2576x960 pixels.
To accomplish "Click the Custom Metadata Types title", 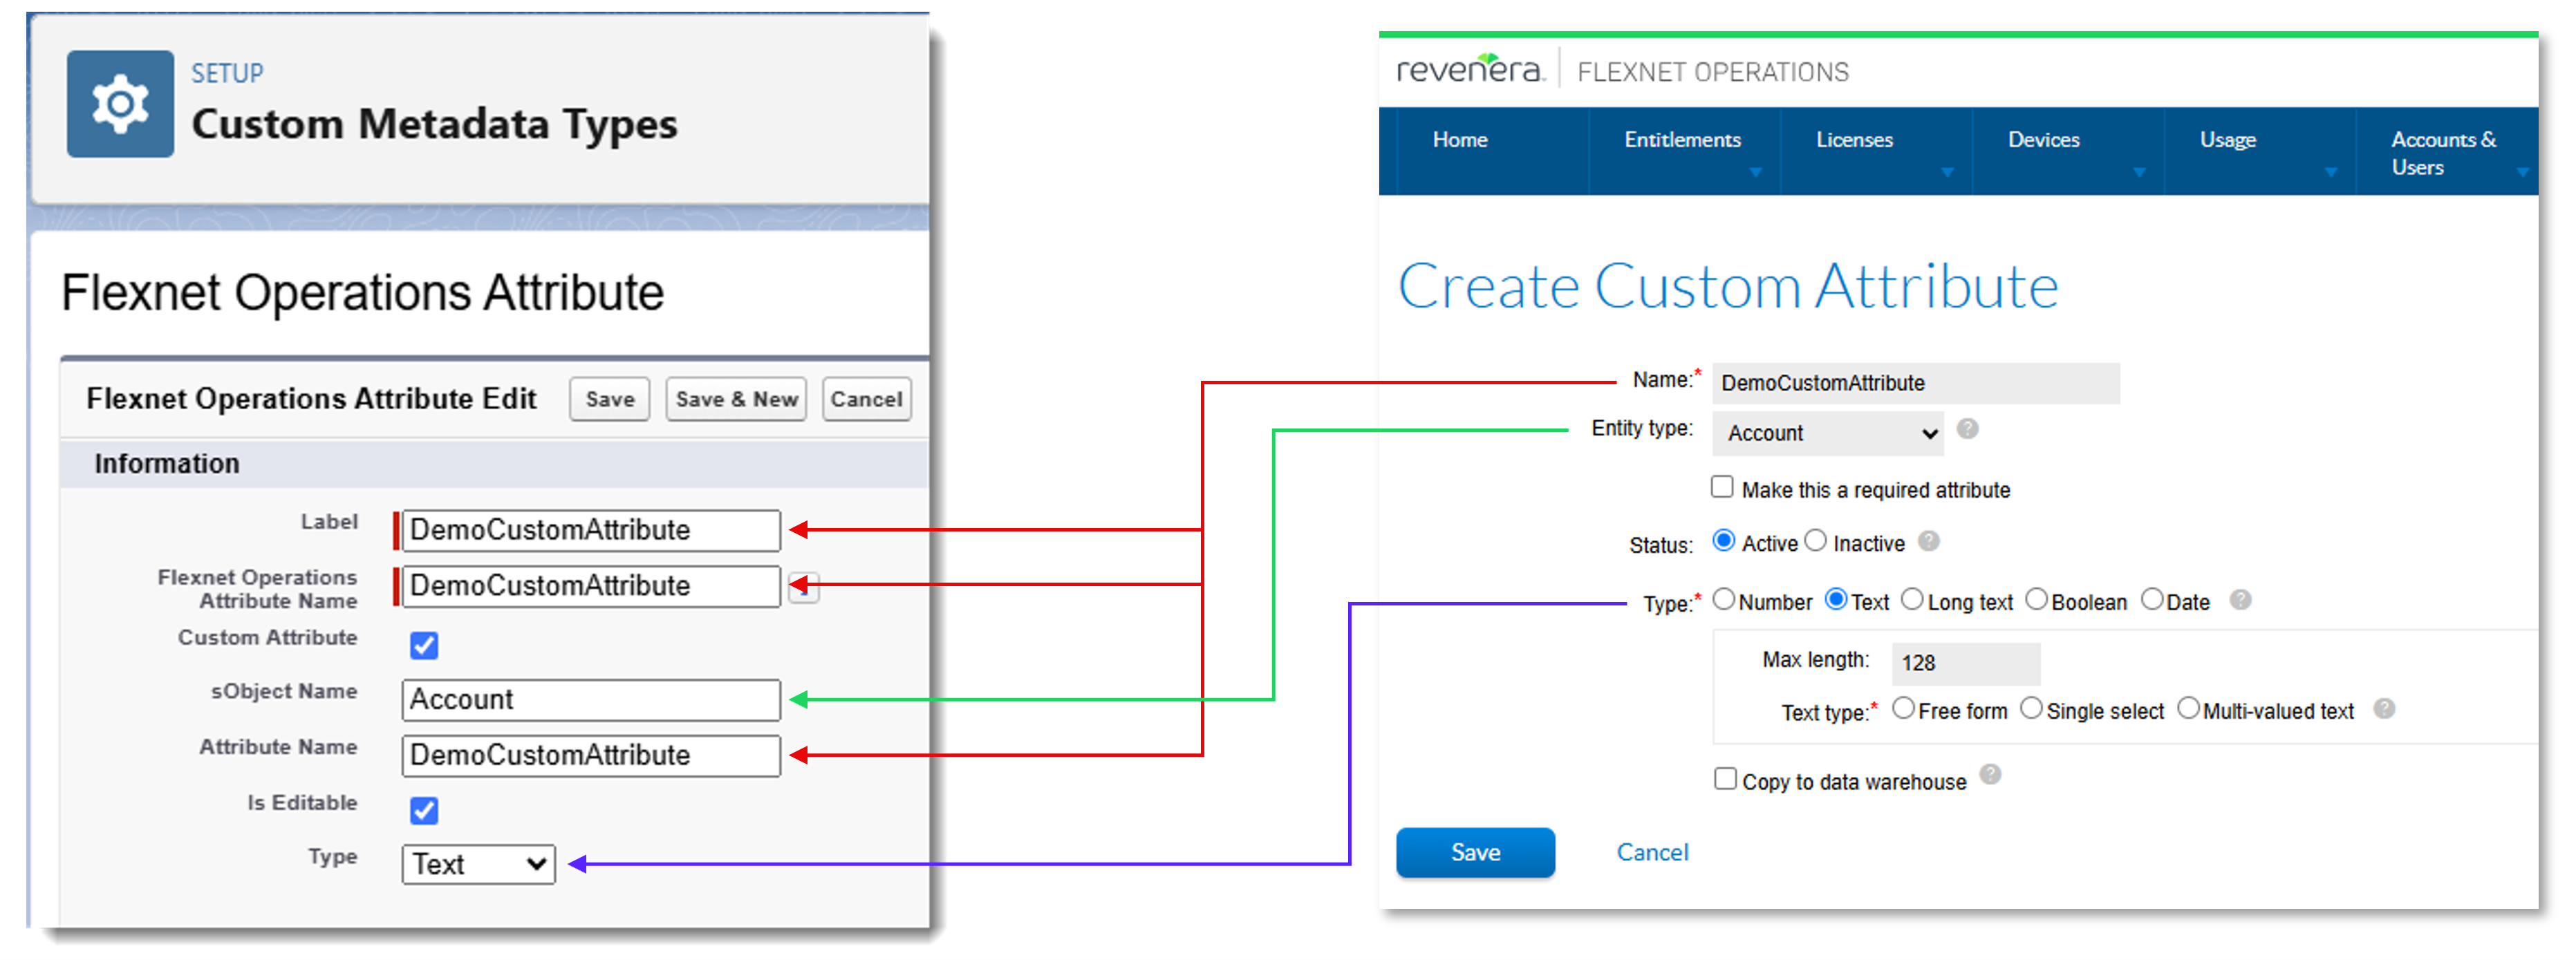I will pos(434,125).
